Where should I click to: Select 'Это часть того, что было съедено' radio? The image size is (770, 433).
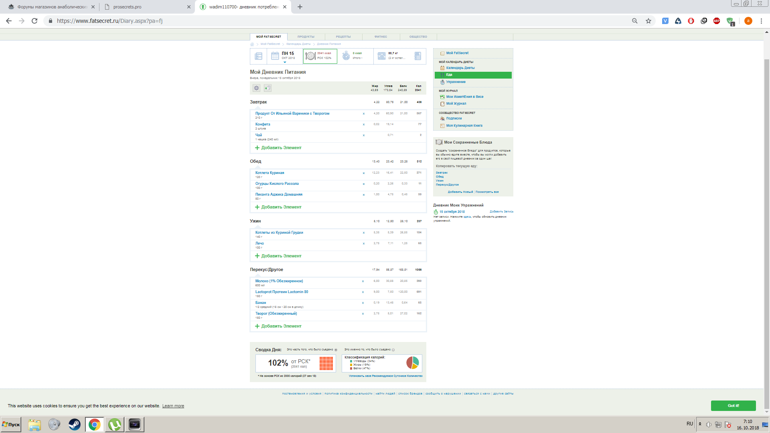(x=336, y=350)
